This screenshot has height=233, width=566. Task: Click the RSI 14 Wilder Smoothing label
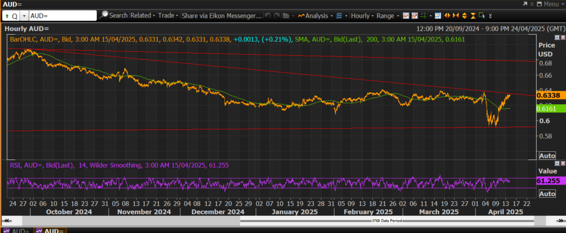click(119, 165)
